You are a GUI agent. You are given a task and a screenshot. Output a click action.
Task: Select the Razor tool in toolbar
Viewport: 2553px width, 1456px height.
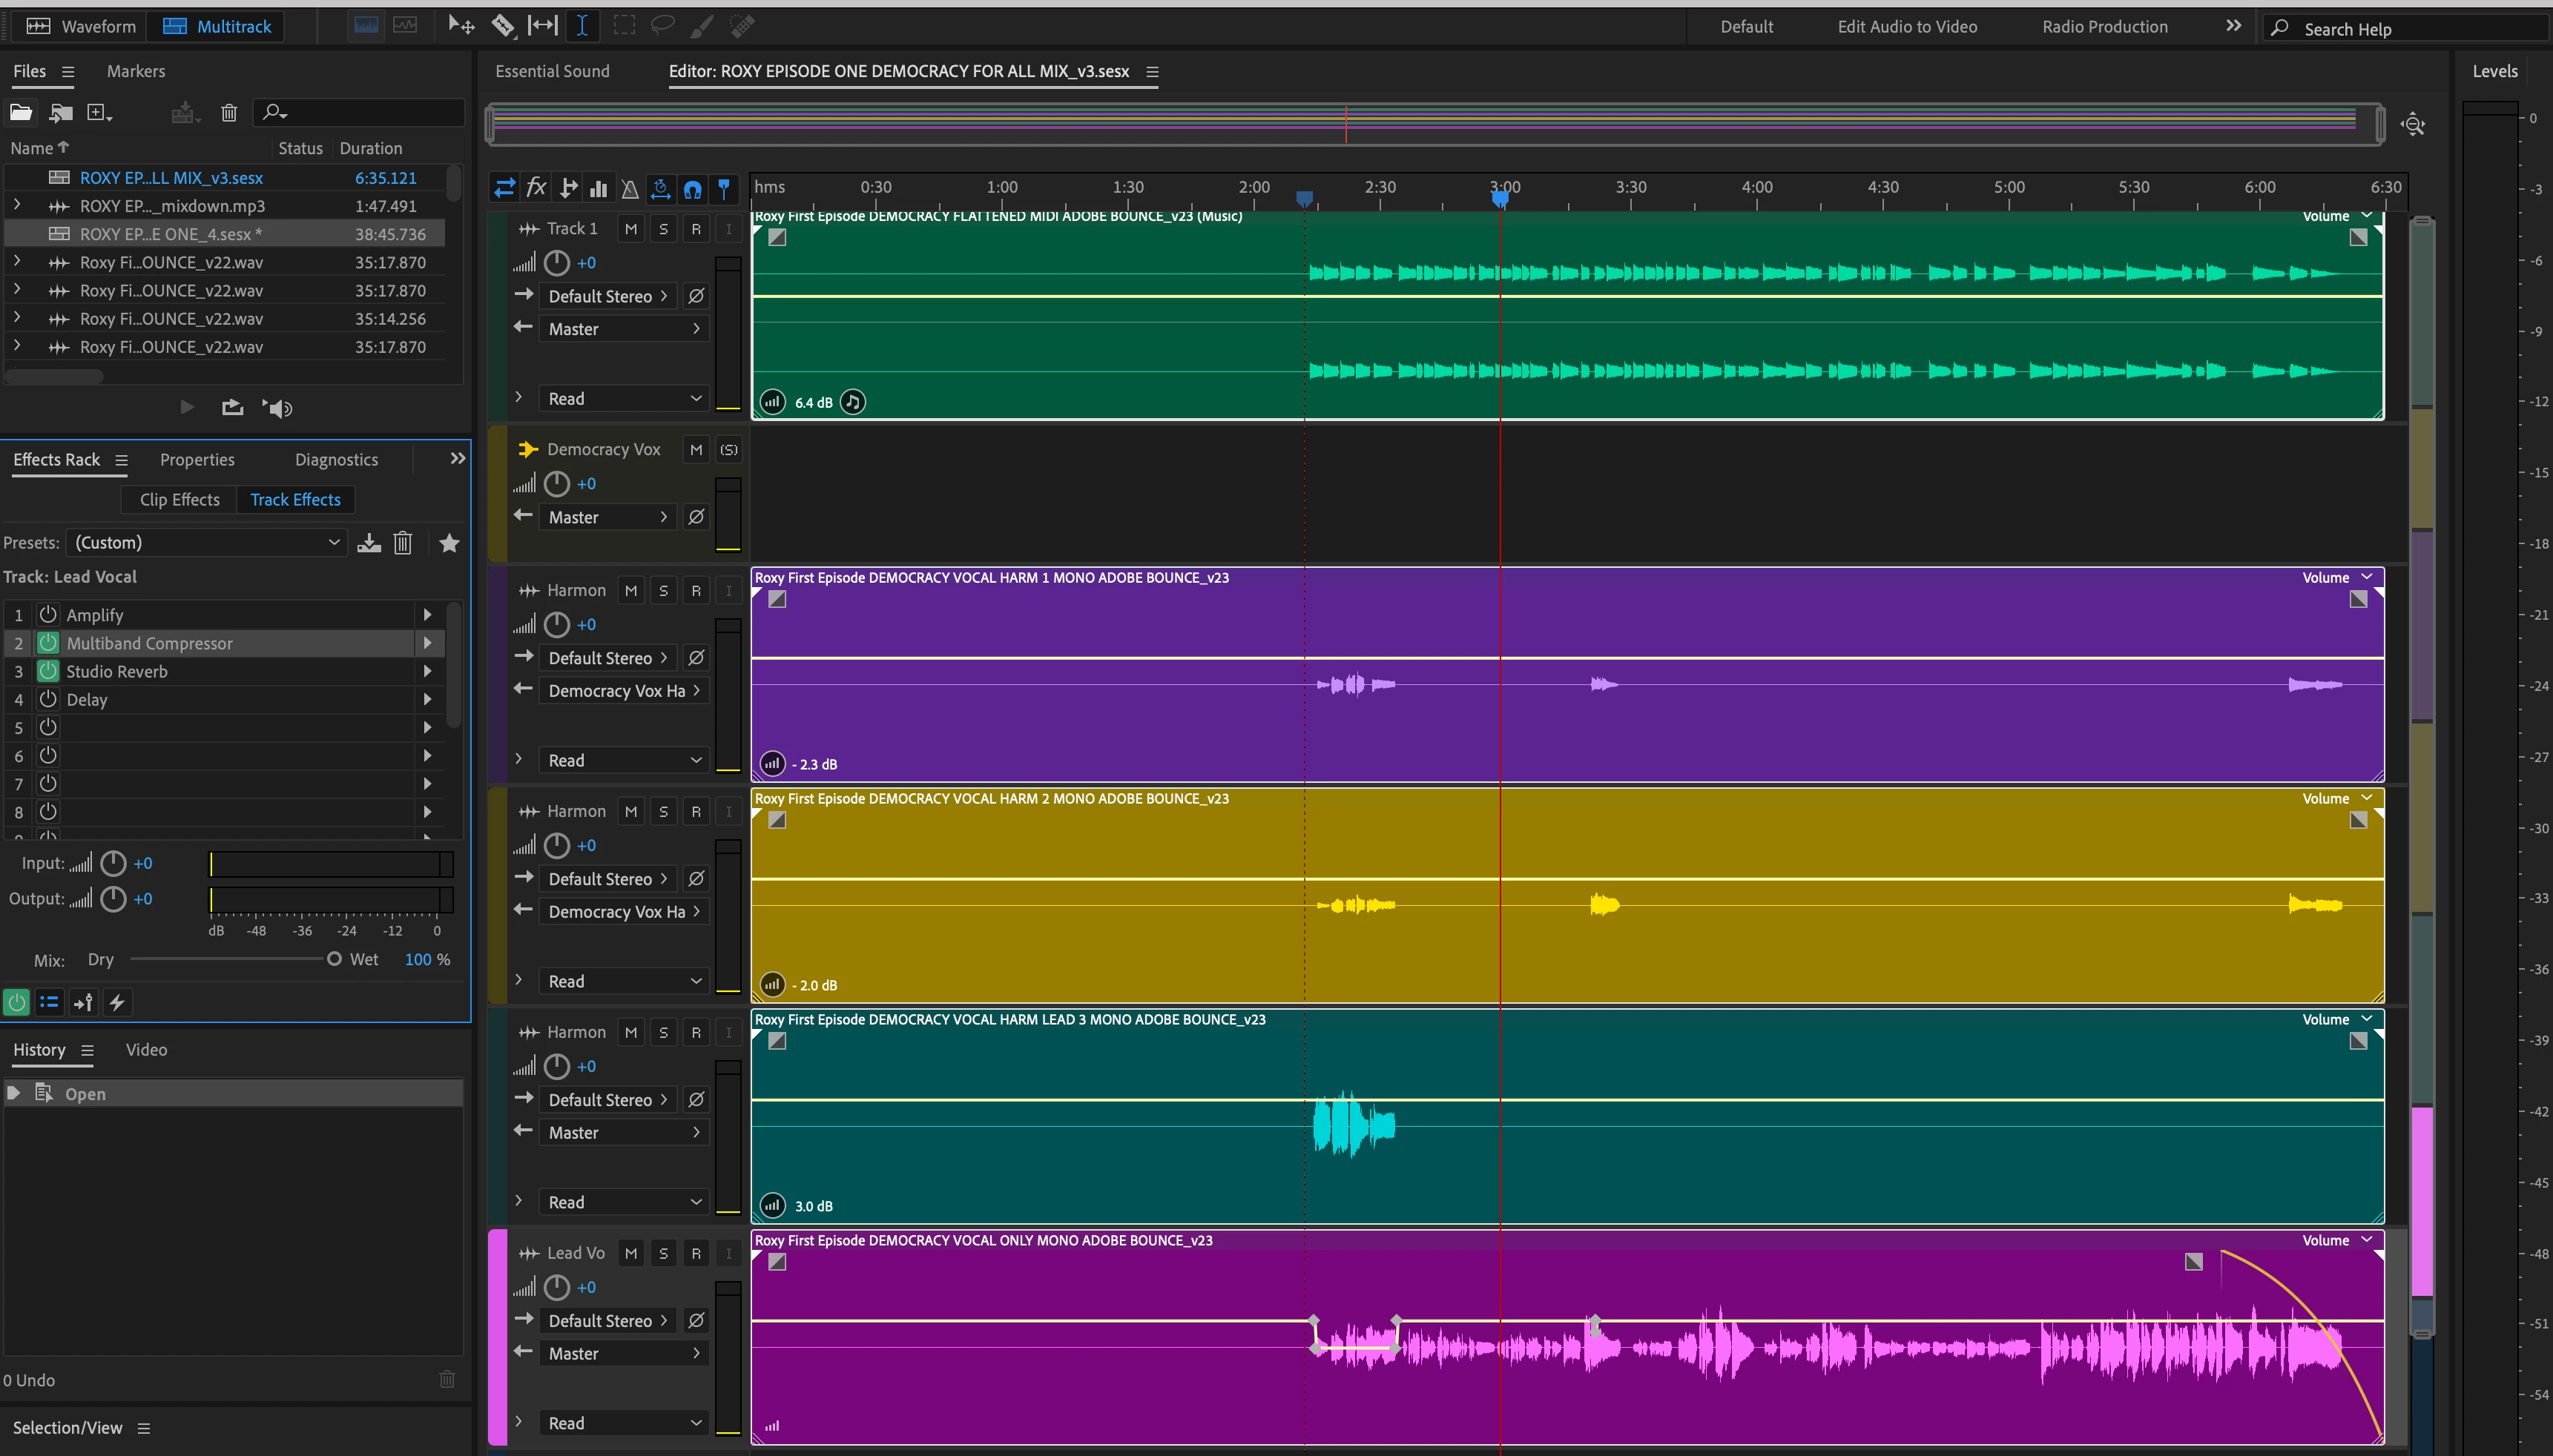point(502,26)
